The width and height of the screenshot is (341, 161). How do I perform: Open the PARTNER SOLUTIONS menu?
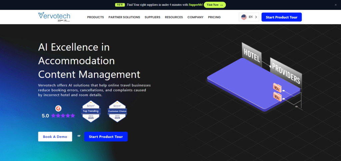click(124, 17)
